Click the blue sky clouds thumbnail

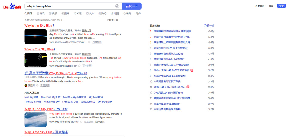pyautogui.click(x=36, y=120)
